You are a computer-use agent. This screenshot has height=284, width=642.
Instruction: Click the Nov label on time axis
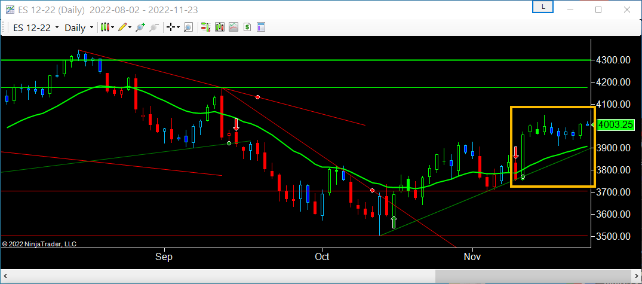(x=472, y=257)
